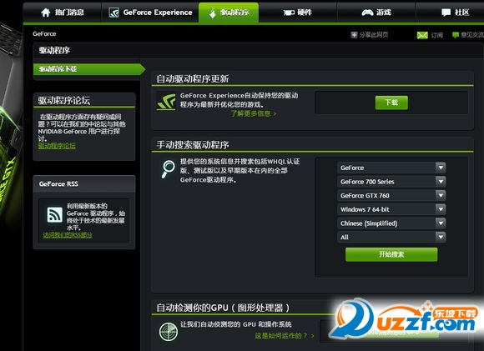Go to the 硬件 hardware tab
484x351 pixels.
coord(298,13)
